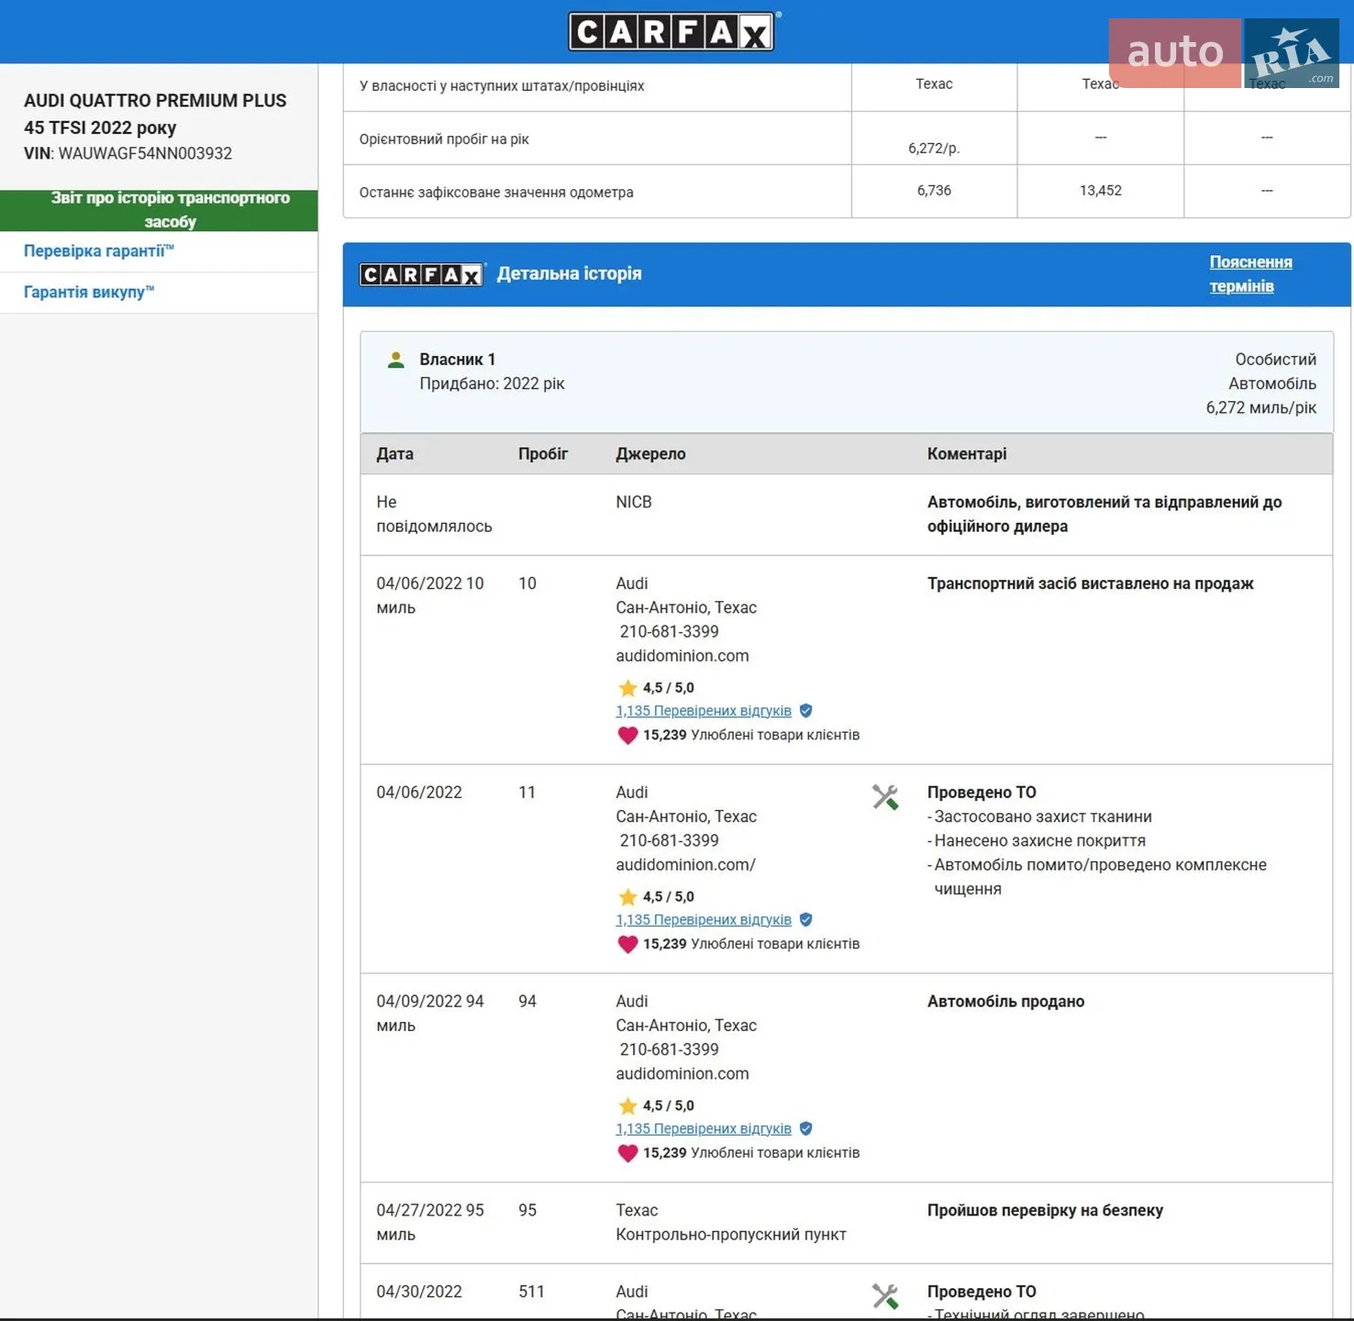Open 1,135 Перевірених відгуків link in 04/09/2022 entry
This screenshot has width=1354, height=1321.
703,1128
